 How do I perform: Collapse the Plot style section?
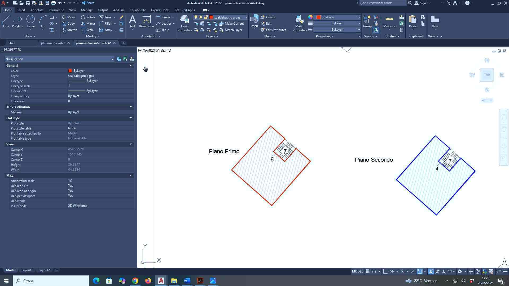pos(130,118)
